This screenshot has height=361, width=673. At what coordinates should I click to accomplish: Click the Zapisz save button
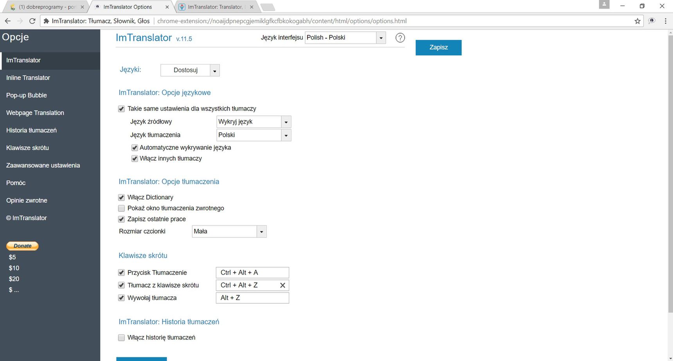point(439,48)
